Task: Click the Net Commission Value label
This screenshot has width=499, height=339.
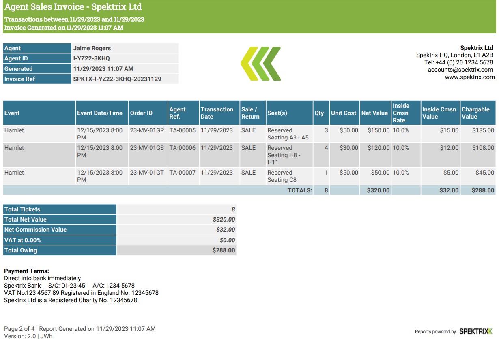Action: pos(35,230)
